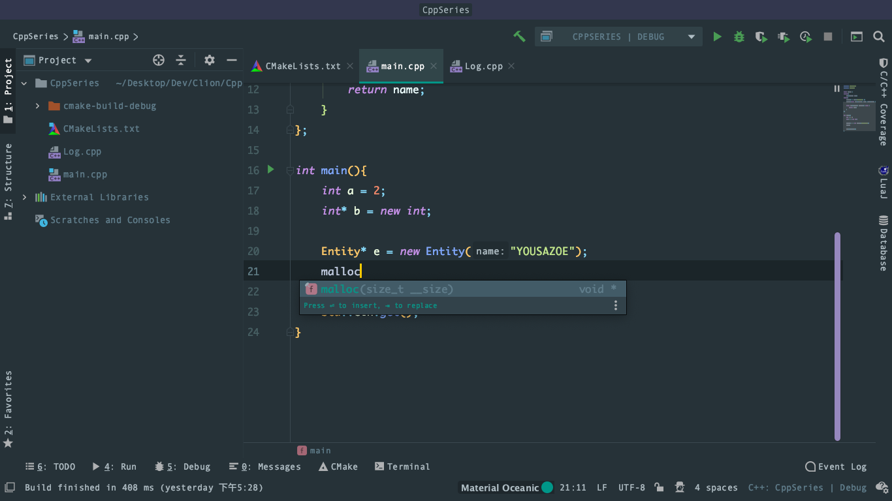892x501 pixels.
Task: Hide the Project panel with minus icon
Action: (232, 60)
